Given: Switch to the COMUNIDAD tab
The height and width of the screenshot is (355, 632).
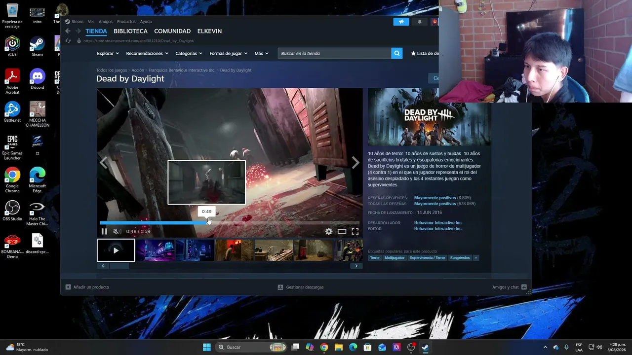Looking at the screenshot, I should [172, 31].
